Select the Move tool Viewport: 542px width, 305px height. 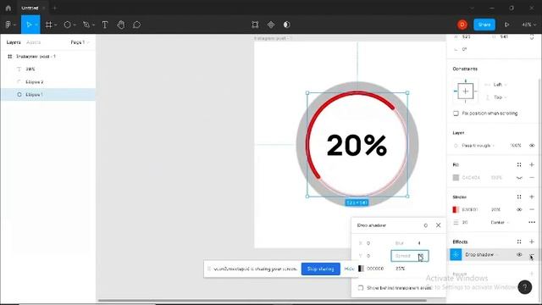29,25
